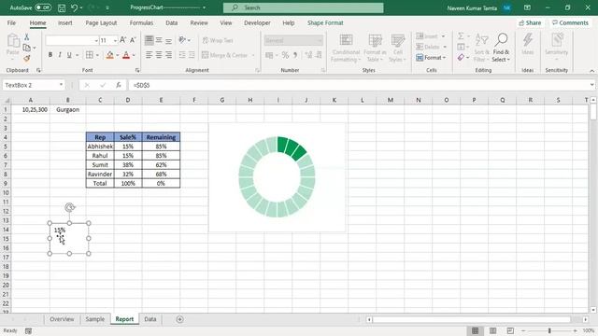This screenshot has height=336, width=598.
Task: Click the Top Align icon
Action: (149, 40)
